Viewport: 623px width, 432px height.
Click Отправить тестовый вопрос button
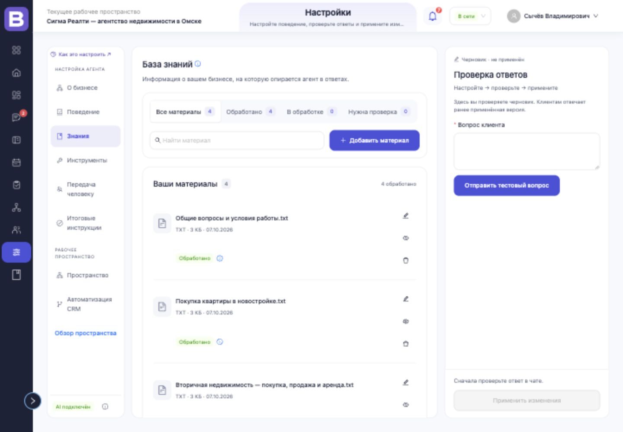507,185
